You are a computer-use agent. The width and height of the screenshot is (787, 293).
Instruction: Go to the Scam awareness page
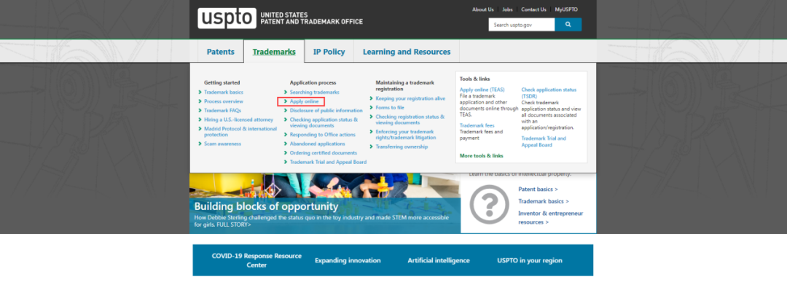click(x=222, y=144)
